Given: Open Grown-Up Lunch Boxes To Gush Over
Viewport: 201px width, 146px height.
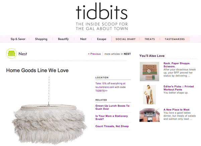Looking at the screenshot, I should [x=112, y=107].
